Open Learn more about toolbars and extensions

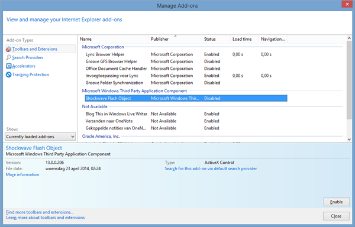(x=46, y=218)
